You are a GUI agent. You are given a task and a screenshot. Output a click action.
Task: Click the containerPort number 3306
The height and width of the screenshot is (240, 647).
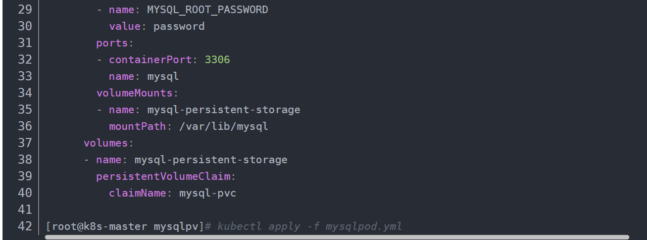tap(217, 60)
